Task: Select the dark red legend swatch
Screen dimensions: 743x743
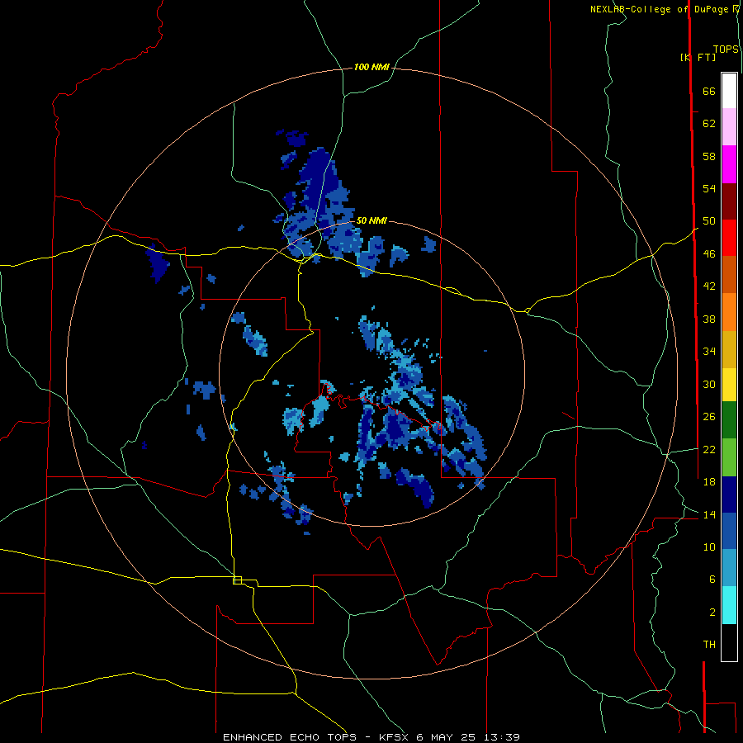Action: [729, 201]
